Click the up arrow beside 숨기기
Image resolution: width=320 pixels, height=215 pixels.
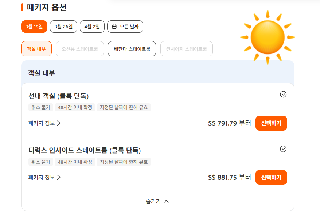tap(167, 201)
